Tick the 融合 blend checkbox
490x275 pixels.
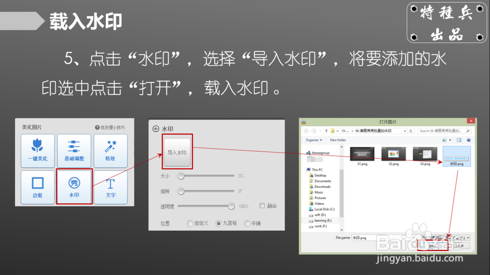tap(262, 206)
